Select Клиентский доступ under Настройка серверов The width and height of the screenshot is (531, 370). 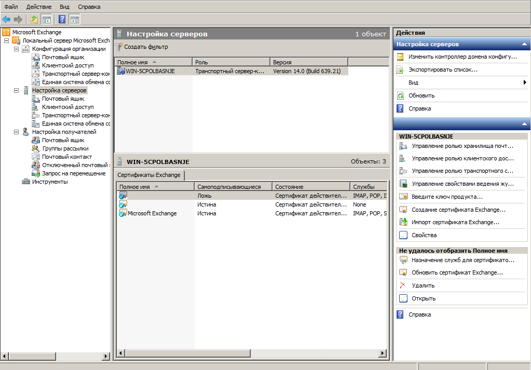[67, 107]
